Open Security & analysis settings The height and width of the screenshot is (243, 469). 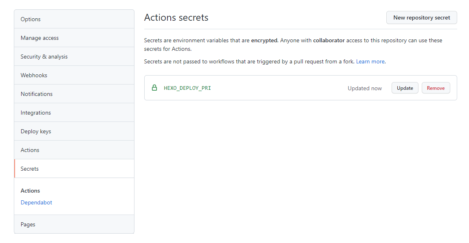point(44,56)
